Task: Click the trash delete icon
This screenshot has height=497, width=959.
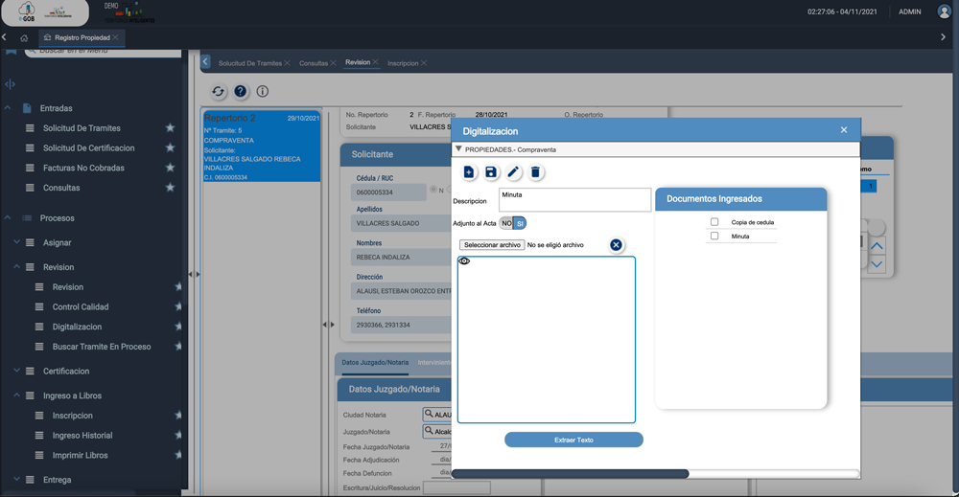Action: click(x=536, y=172)
